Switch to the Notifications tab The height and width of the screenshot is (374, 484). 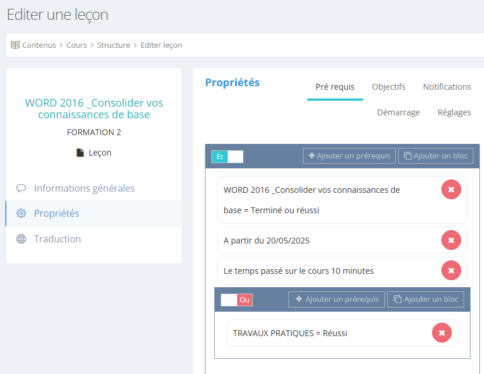point(447,87)
